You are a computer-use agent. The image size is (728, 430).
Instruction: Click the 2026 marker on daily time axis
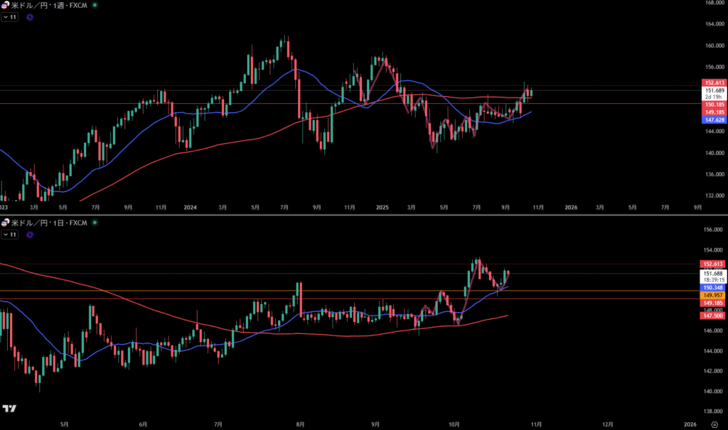[690, 424]
